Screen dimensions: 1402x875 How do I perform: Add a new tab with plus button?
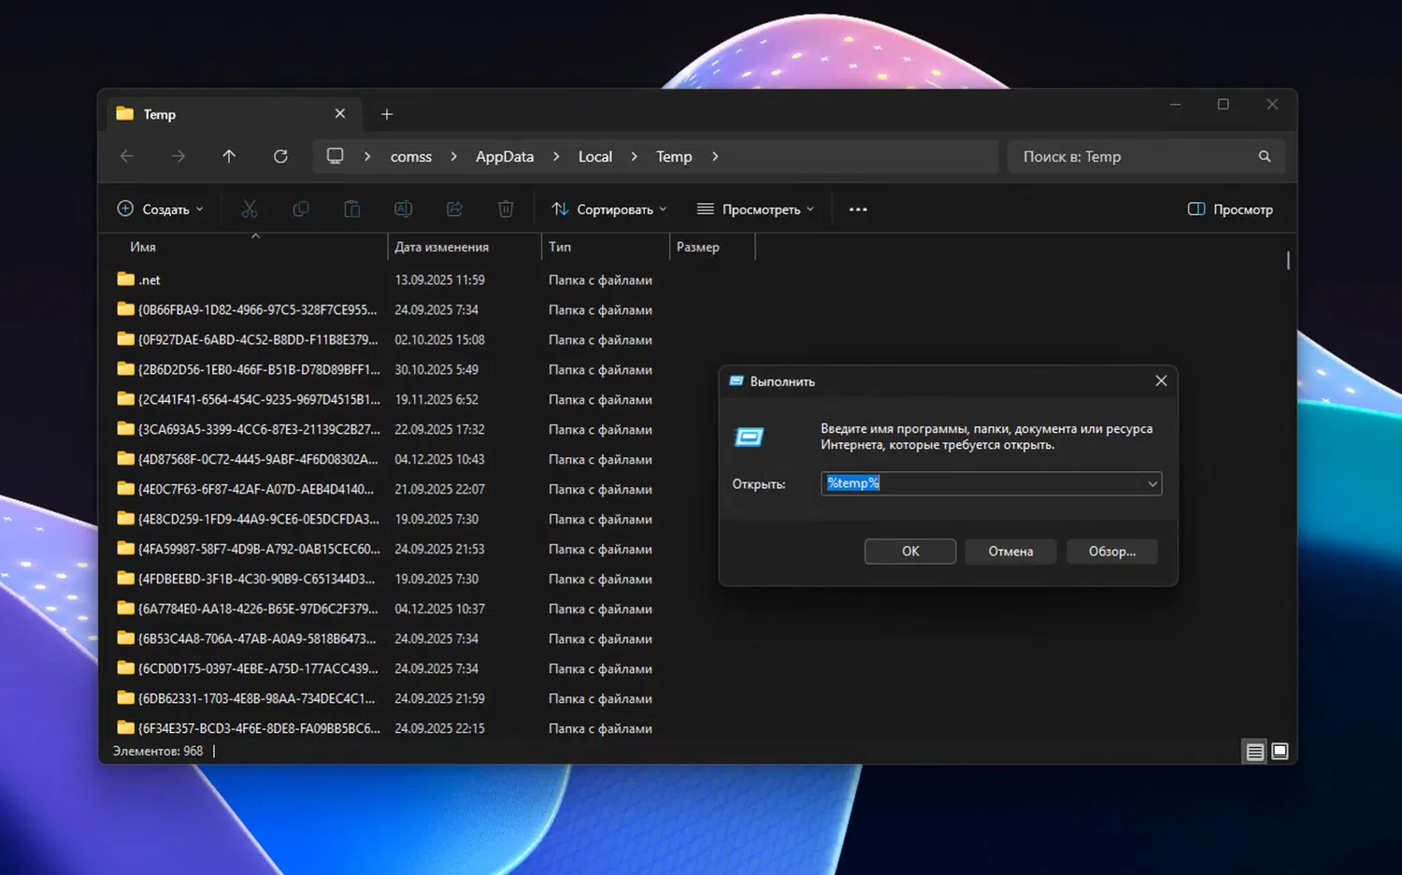click(387, 114)
